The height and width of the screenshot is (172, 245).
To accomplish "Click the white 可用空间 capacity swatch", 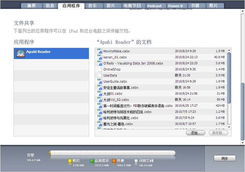I will (136, 161).
